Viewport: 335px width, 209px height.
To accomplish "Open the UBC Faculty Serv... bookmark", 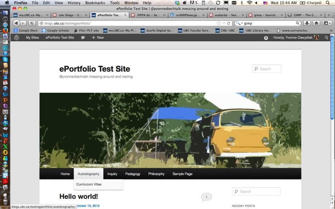I will (194, 31).
